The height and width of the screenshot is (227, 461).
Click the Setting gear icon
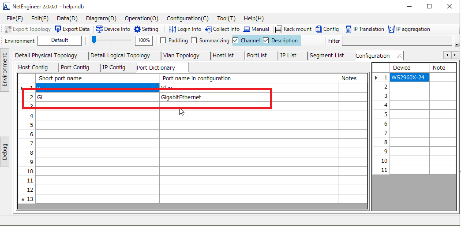pos(137,29)
